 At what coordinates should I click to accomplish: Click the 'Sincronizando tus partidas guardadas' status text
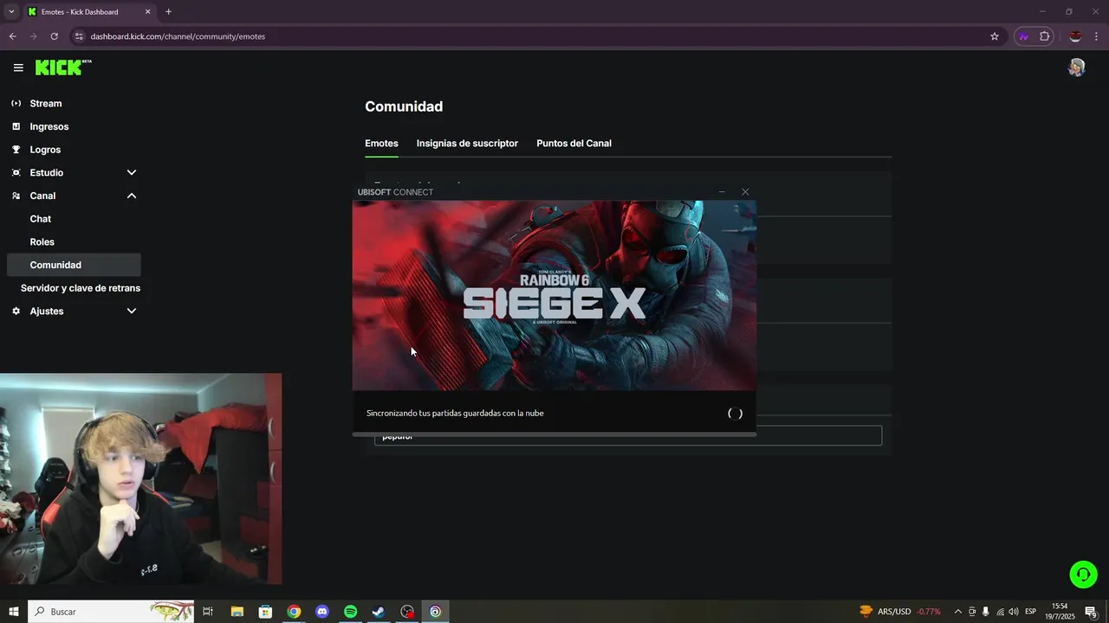(x=455, y=414)
